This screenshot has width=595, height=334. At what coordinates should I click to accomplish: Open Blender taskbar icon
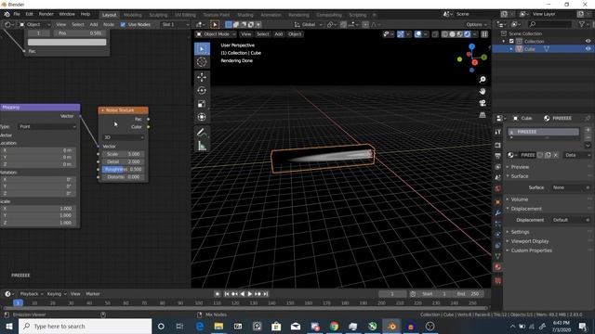click(391, 326)
